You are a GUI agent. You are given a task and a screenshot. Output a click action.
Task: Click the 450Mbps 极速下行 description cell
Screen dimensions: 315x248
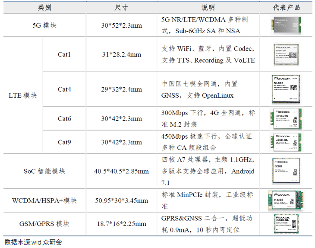tap(208, 142)
